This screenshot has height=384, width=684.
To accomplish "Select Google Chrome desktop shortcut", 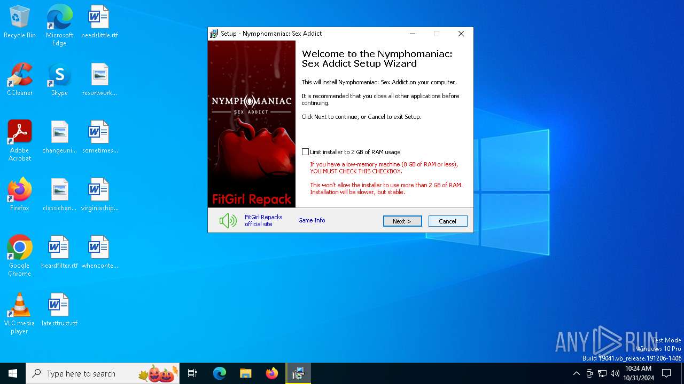I will [x=20, y=256].
